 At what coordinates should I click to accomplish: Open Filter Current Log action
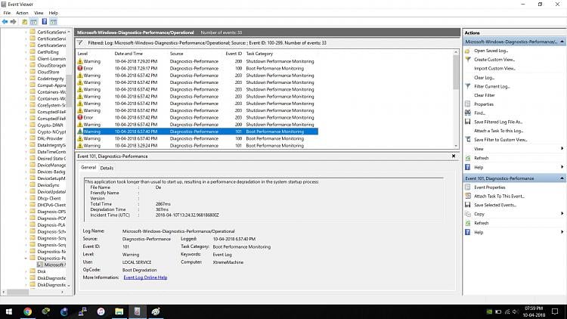coord(492,86)
